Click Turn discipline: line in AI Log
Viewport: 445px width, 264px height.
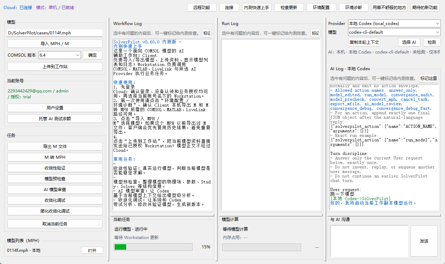coord(350,153)
